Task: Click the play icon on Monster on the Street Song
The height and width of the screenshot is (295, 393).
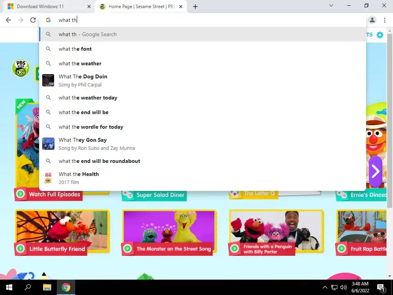Action: 127,249
